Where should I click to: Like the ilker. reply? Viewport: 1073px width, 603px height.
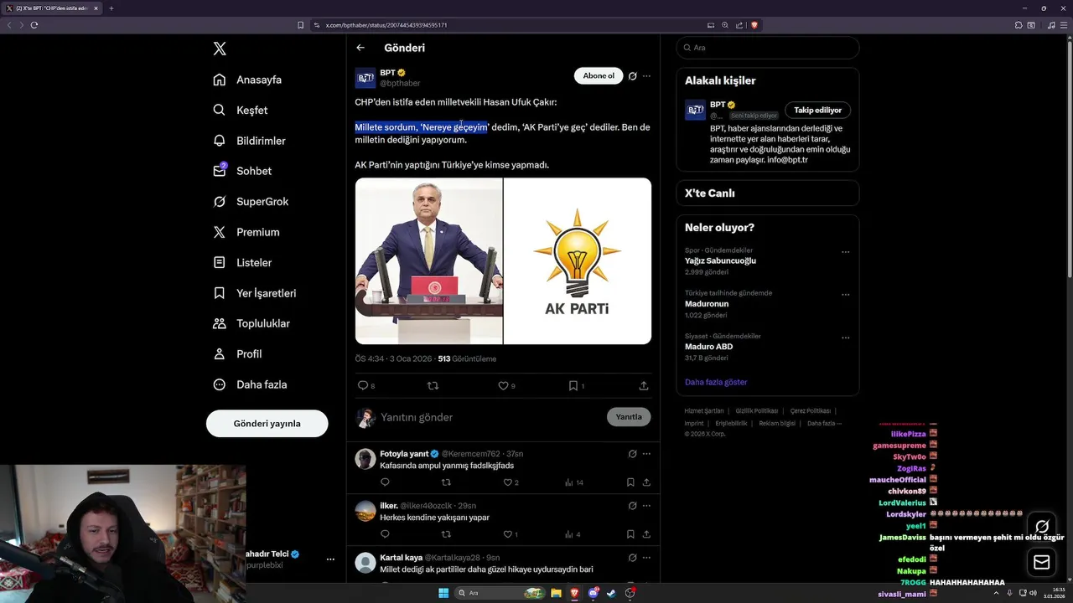[507, 534]
